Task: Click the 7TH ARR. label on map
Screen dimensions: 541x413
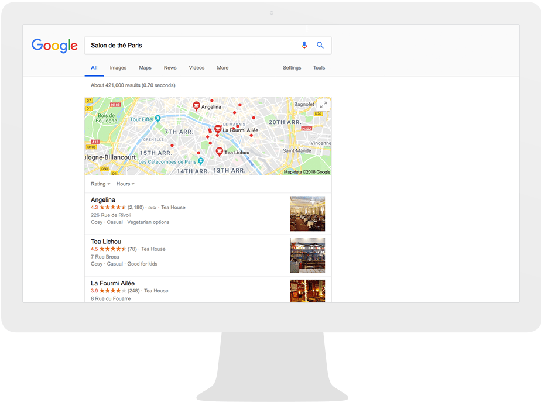Action: [179, 132]
